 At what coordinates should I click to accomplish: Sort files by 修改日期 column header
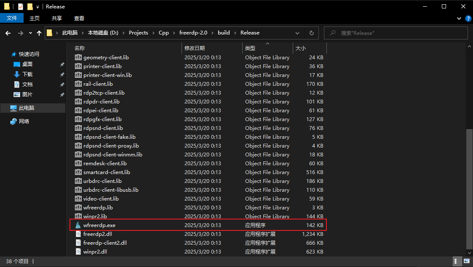pos(195,48)
